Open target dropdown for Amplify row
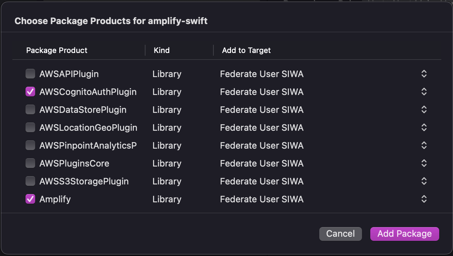Viewport: 453px width, 256px height. click(x=424, y=199)
